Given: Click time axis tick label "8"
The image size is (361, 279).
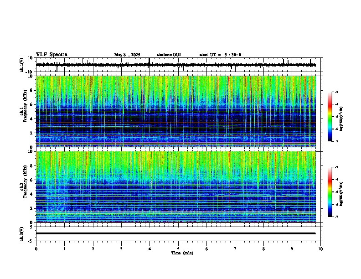Looking at the screenshot, I should (x=263, y=249).
